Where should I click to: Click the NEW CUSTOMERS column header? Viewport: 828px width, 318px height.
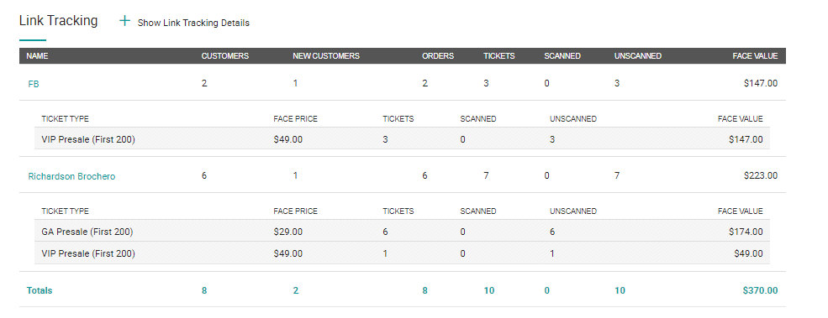click(326, 56)
